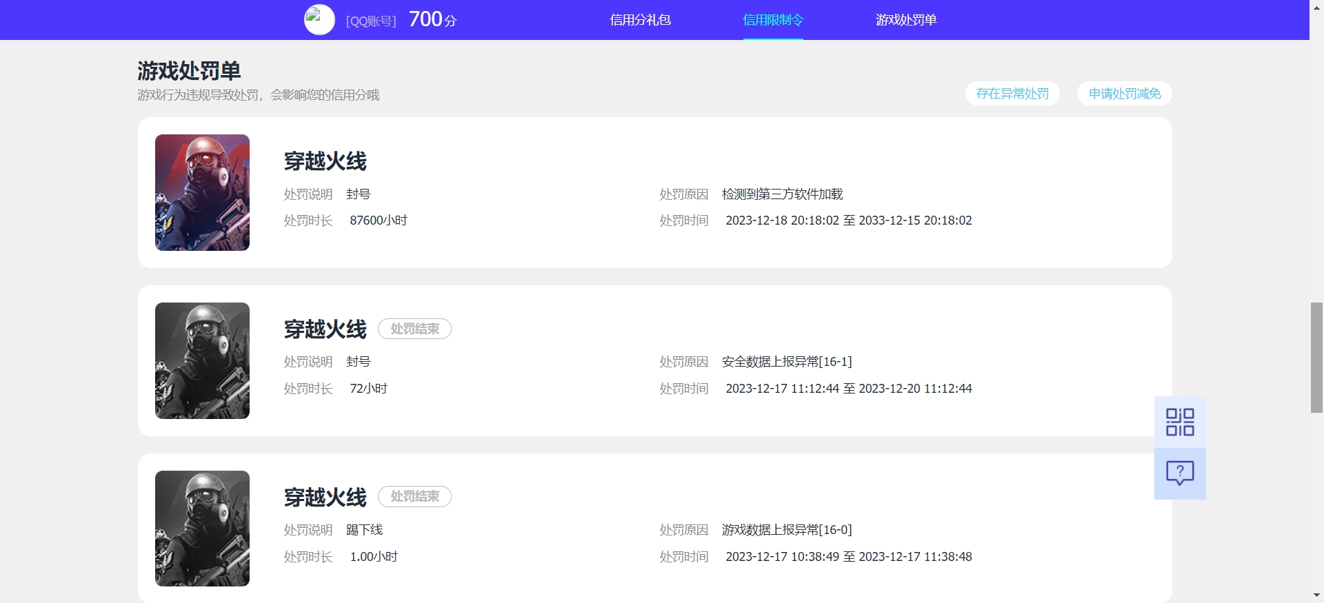
Task: Click the 申请处罚减免 button
Action: click(x=1125, y=94)
